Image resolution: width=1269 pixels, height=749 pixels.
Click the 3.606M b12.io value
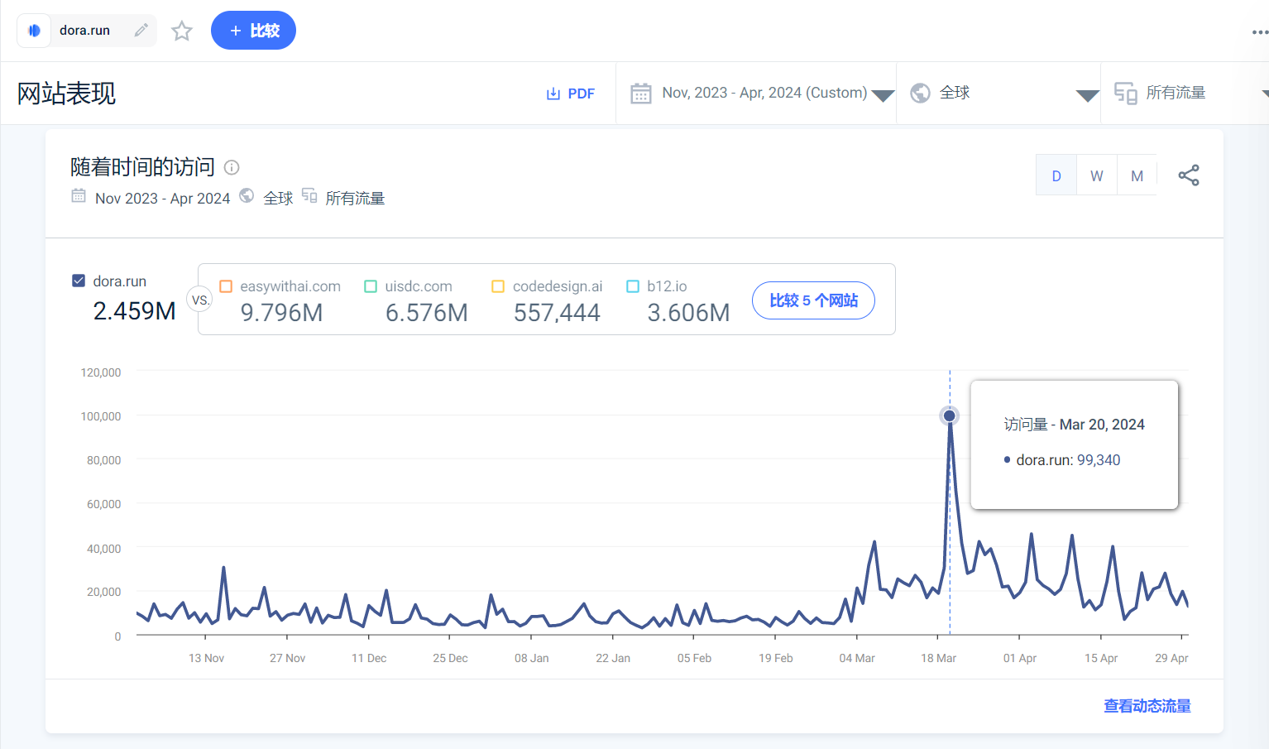pyautogui.click(x=689, y=313)
